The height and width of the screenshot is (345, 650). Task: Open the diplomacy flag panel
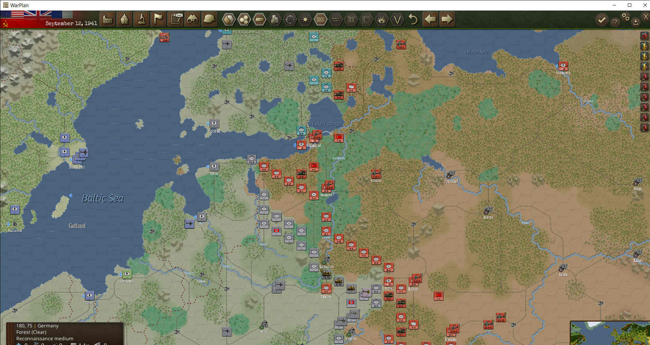point(158,19)
